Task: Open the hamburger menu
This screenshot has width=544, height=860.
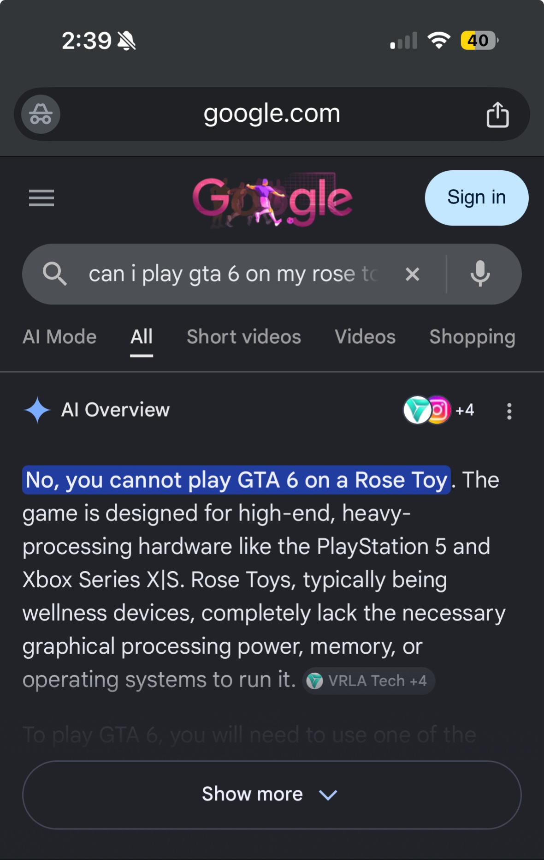Action: tap(41, 198)
